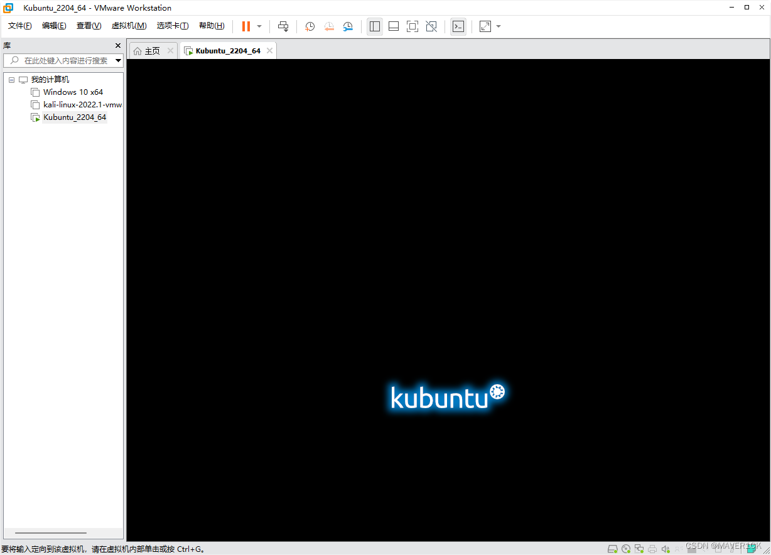771x555 pixels.
Task: Click the VMware Workstation title bar app icon
Action: click(x=8, y=8)
